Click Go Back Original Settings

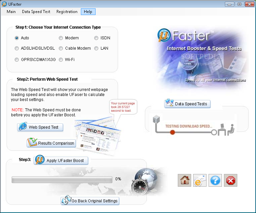coord(90,201)
